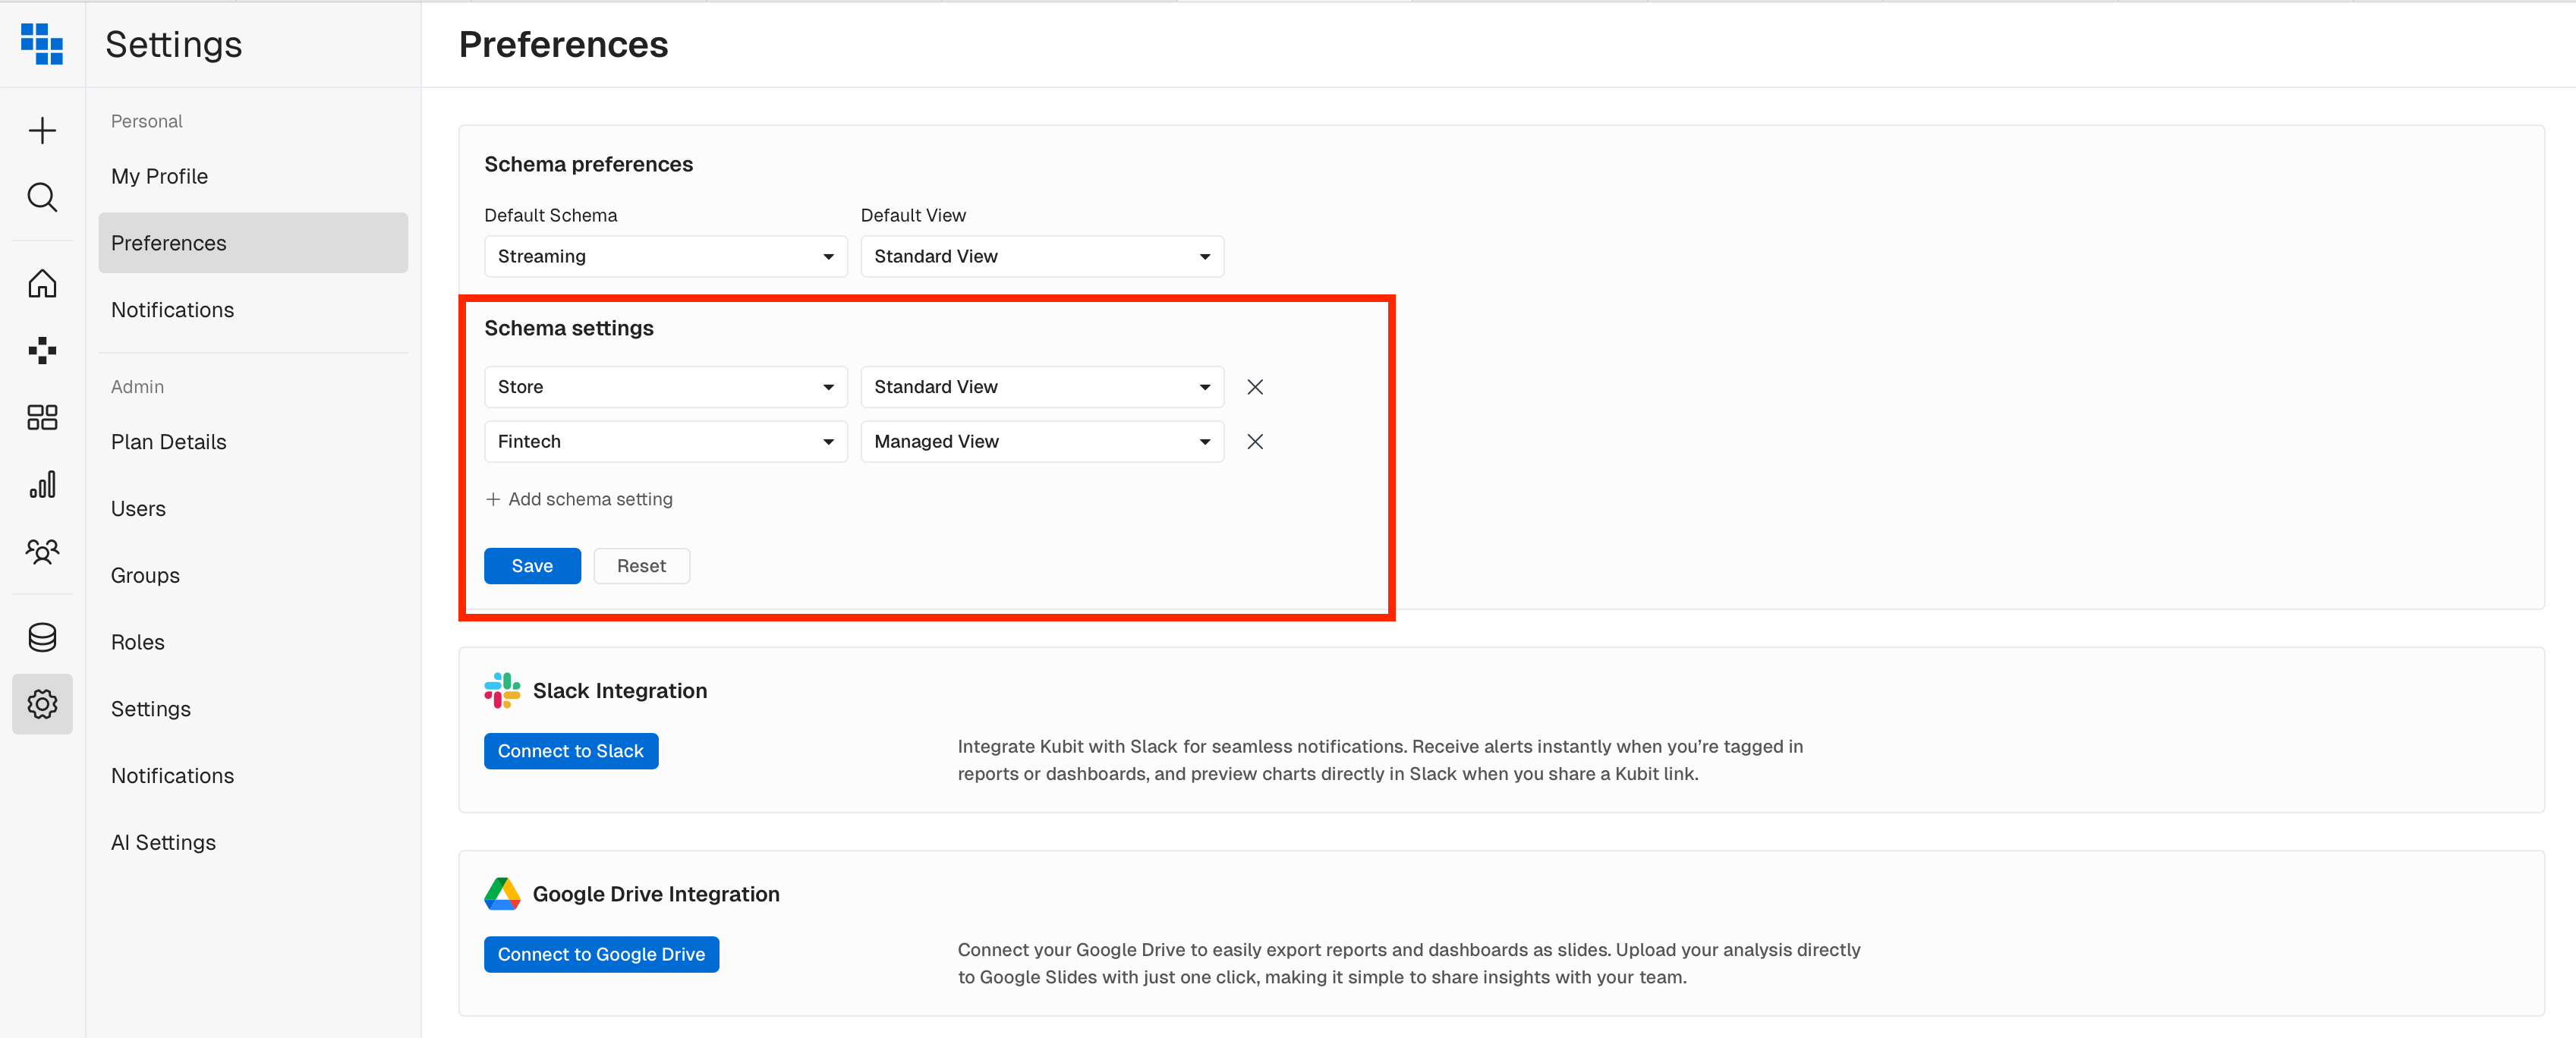
Task: Open My Profile in settings menu
Action: (159, 176)
